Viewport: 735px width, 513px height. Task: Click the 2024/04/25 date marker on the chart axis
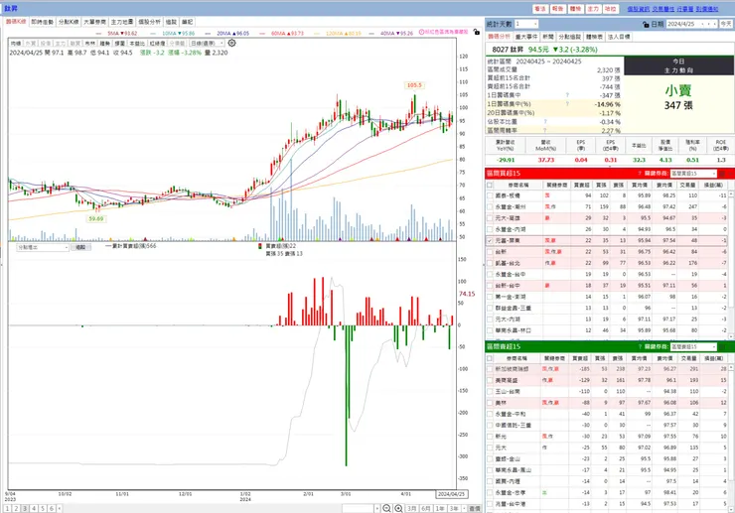(x=451, y=494)
